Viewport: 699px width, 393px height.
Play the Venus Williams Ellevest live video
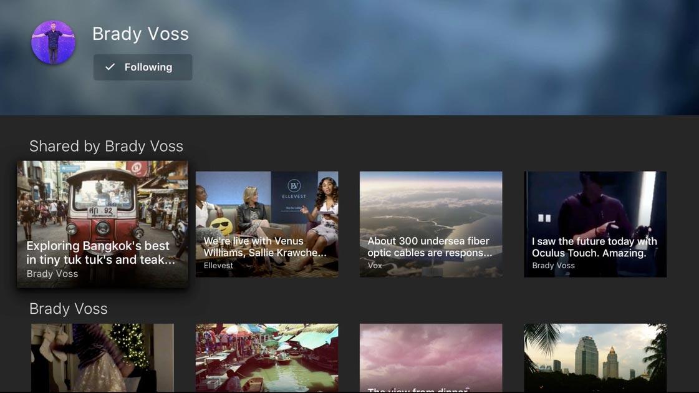coord(267,225)
